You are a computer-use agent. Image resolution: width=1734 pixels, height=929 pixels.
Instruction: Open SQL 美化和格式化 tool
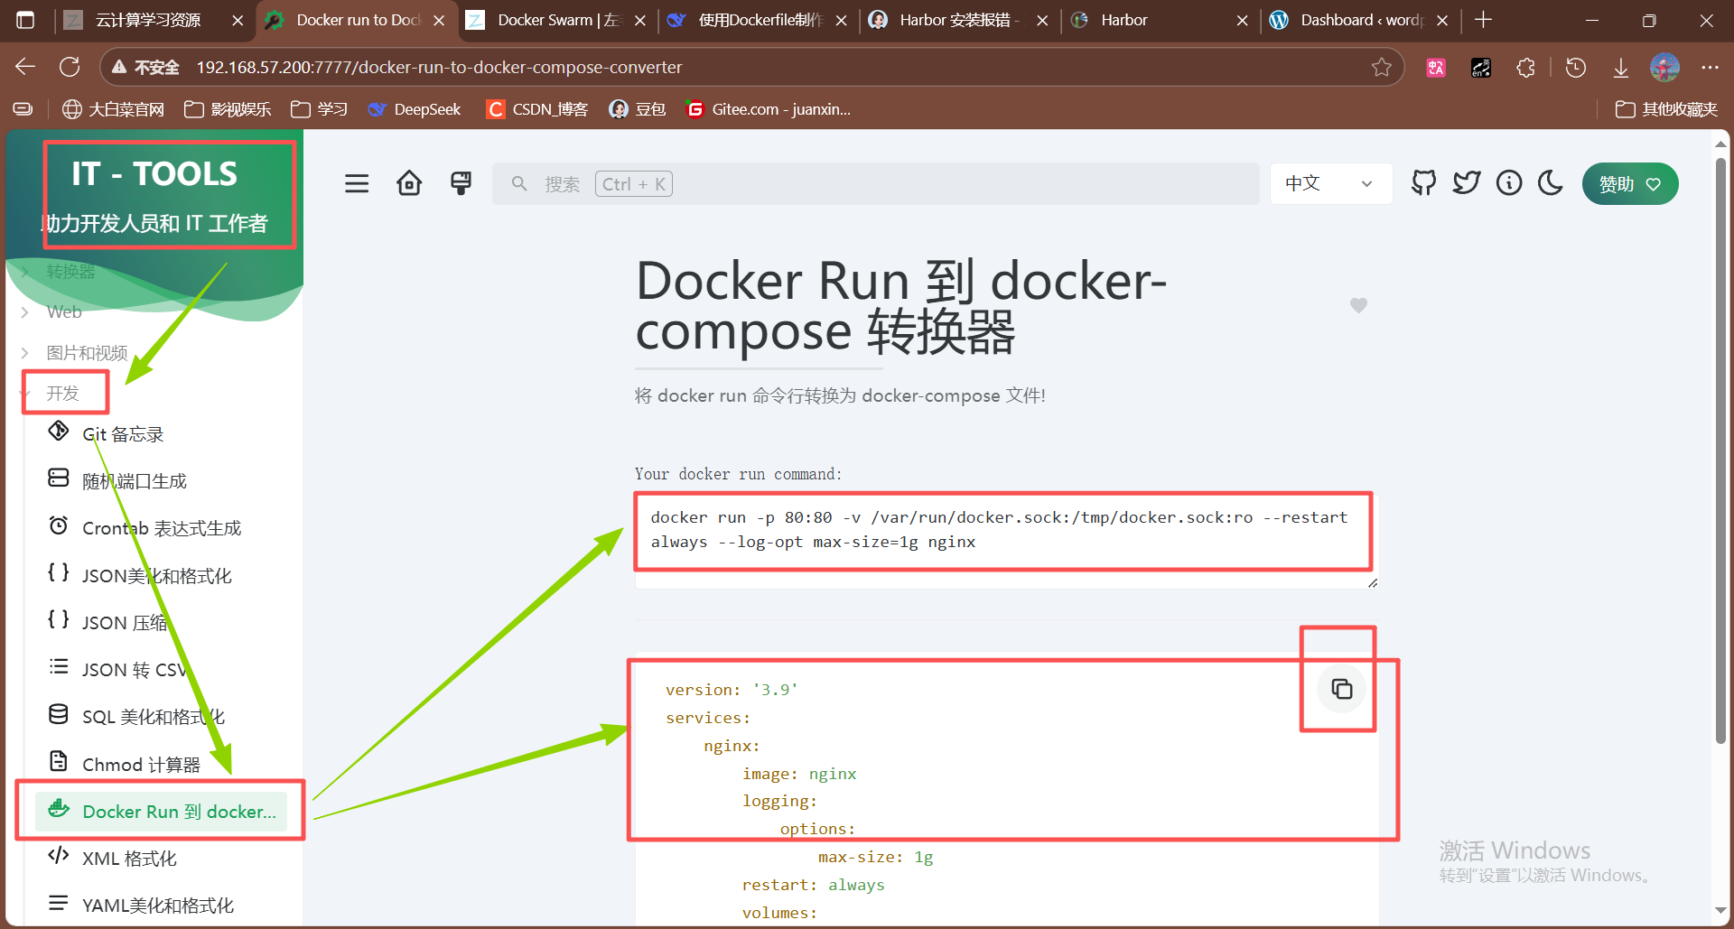tap(161, 717)
